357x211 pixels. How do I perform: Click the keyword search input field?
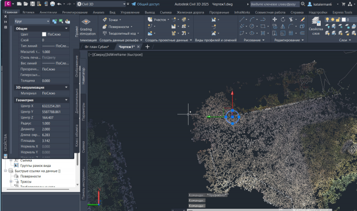click(x=275, y=4)
